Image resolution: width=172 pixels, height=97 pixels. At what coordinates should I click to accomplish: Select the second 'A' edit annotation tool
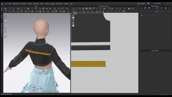coord(120,8)
